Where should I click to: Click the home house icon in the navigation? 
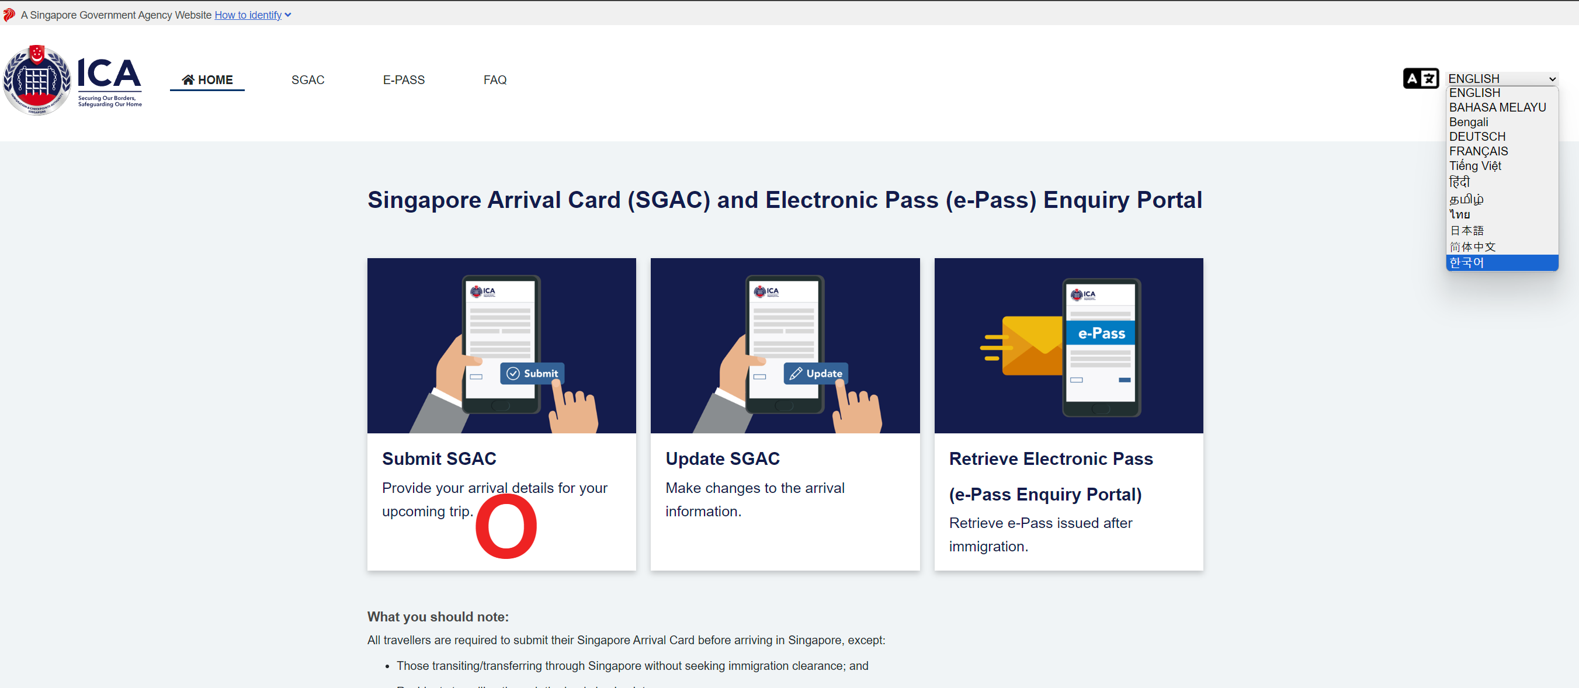click(188, 79)
